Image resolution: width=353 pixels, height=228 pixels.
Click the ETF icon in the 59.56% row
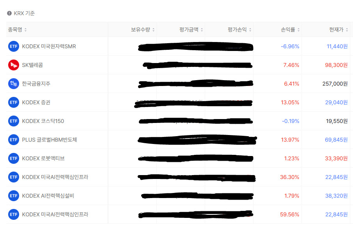pos(14,214)
